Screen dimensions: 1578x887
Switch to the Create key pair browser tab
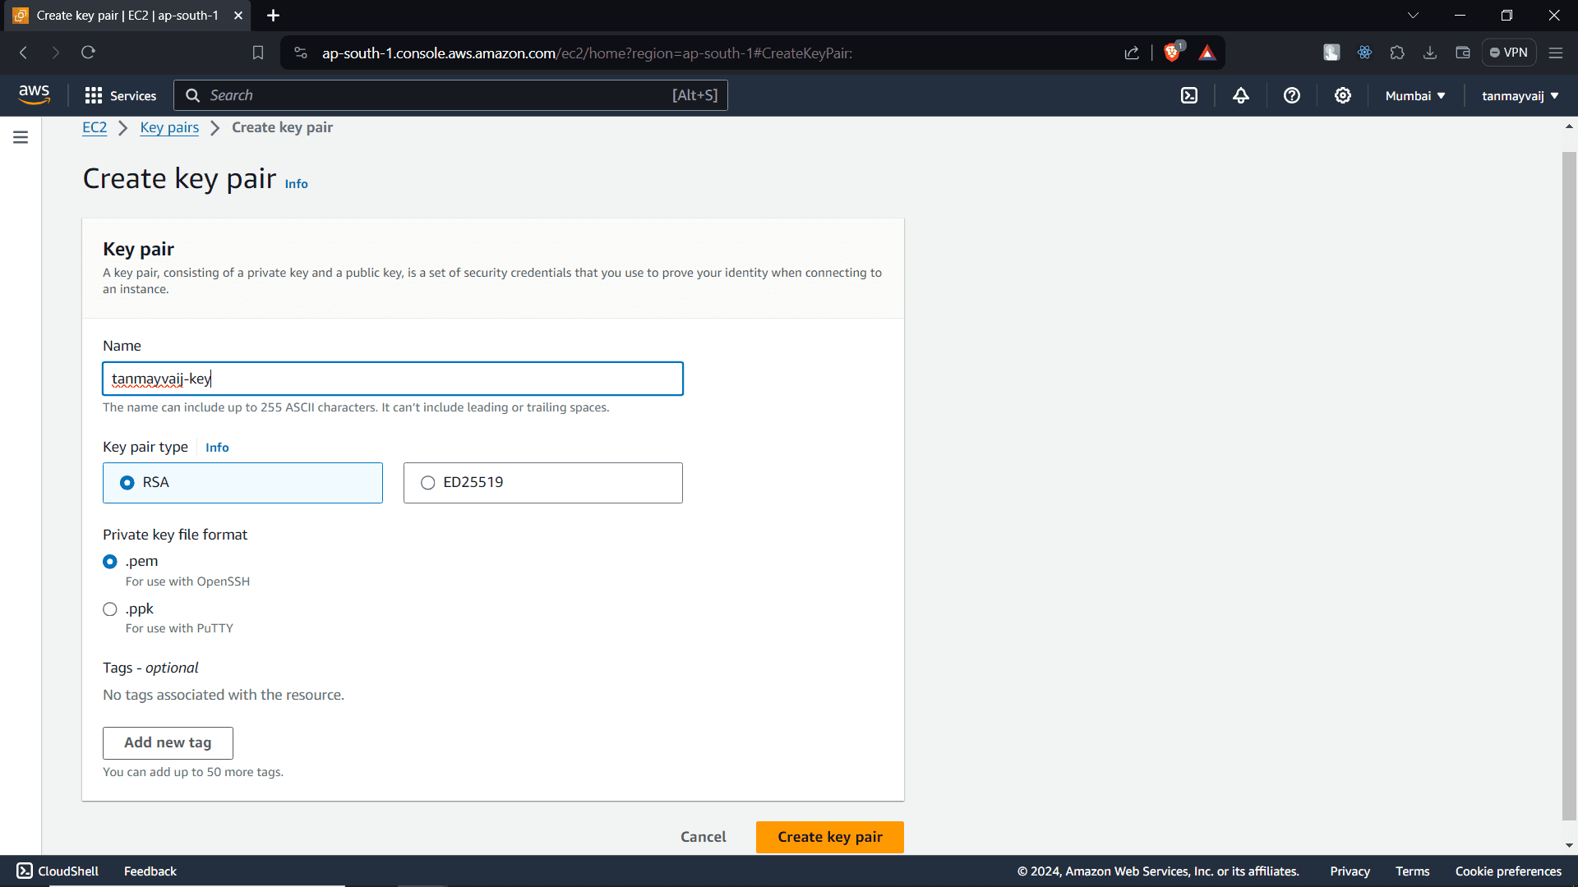123,15
